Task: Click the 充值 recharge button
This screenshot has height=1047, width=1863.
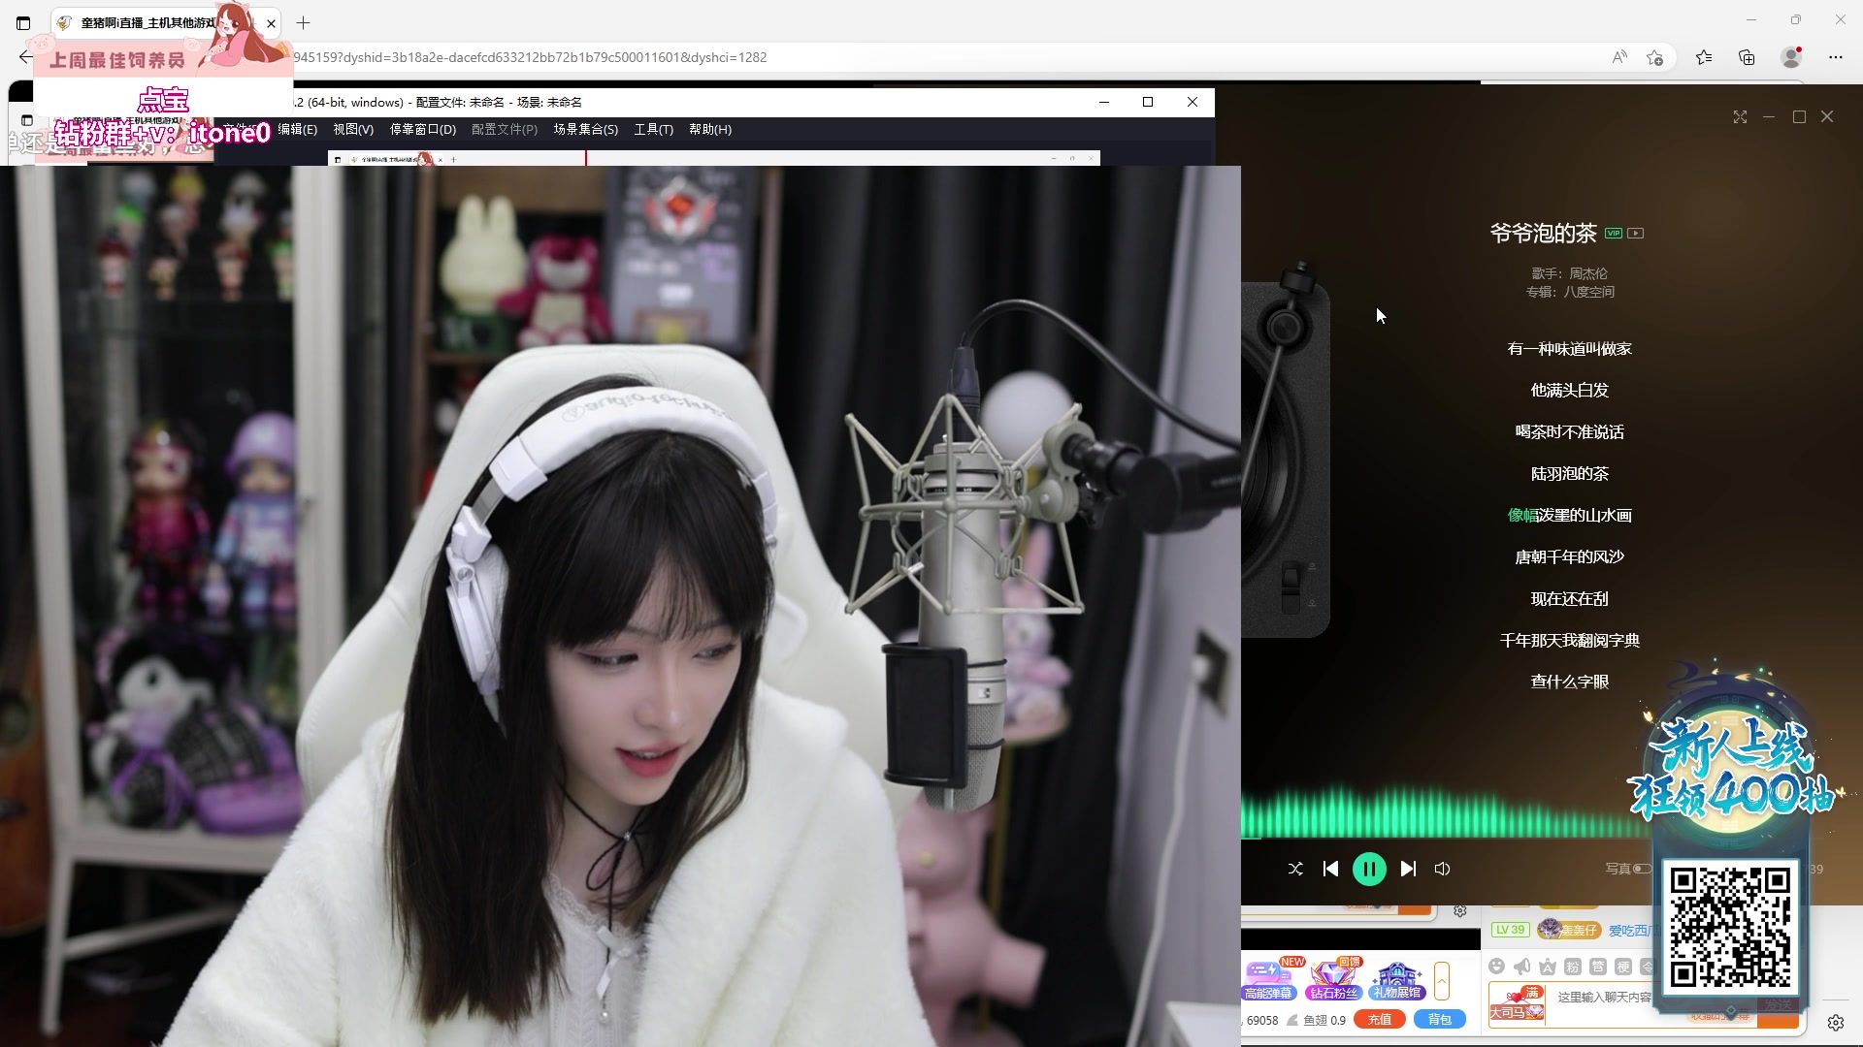Action: 1380,1020
